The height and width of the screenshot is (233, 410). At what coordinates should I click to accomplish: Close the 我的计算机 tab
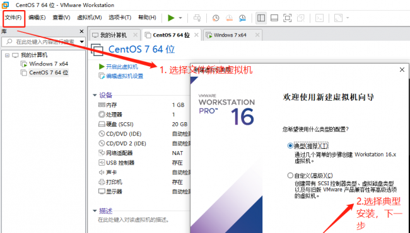(x=135, y=35)
